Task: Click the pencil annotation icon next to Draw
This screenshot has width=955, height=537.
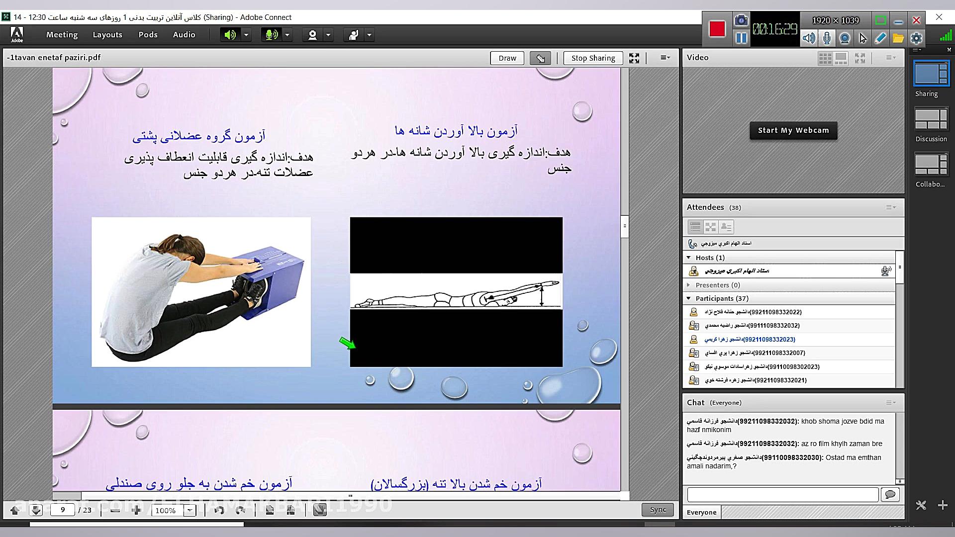Action: pos(540,58)
